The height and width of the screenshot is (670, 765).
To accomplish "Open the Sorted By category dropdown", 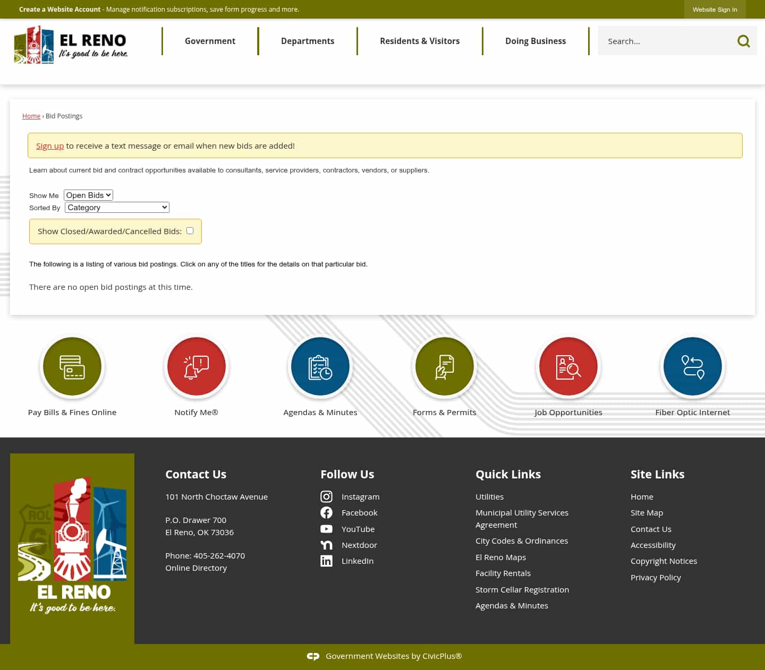I will 116,207.
